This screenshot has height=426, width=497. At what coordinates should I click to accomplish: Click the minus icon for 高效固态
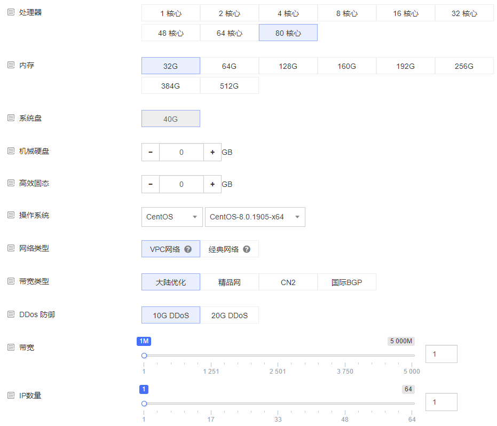tap(150, 184)
